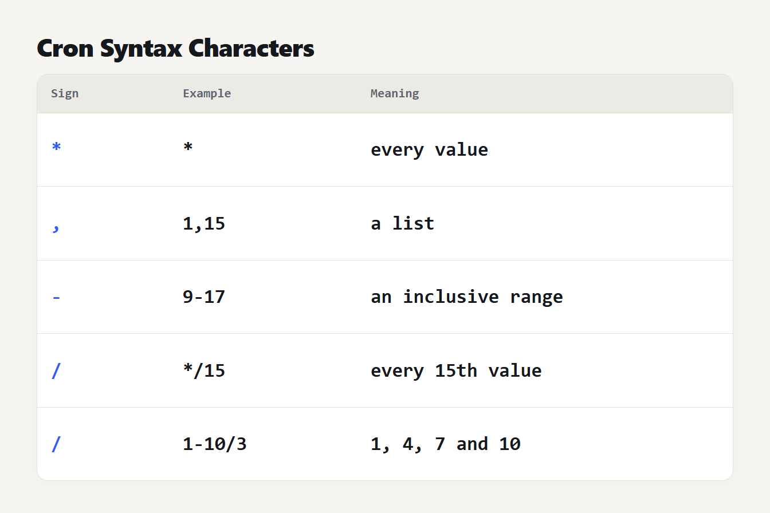The height and width of the screenshot is (513, 770).
Task: Select the "1-10/3" example cell
Action: 215,444
